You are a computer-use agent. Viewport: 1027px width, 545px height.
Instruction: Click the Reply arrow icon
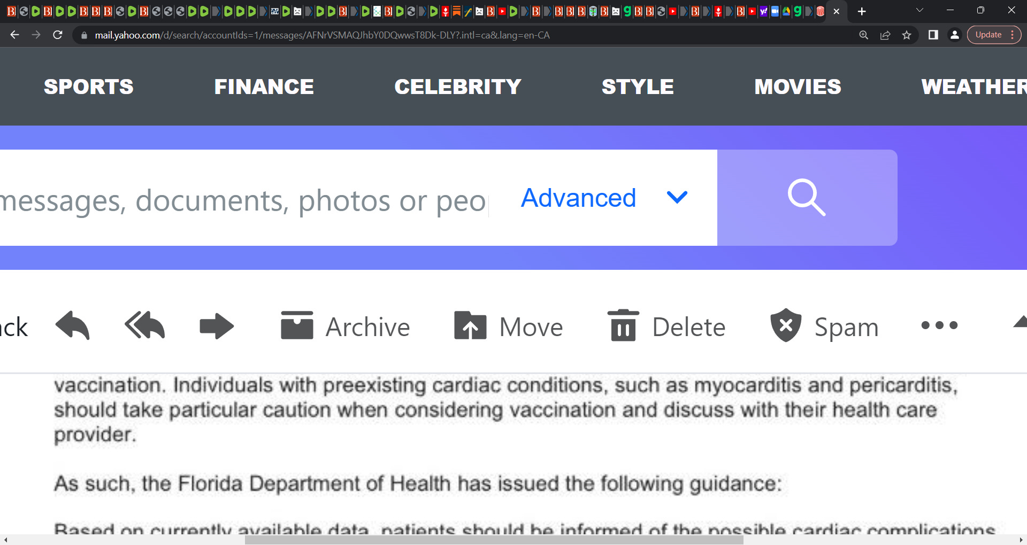coord(72,325)
